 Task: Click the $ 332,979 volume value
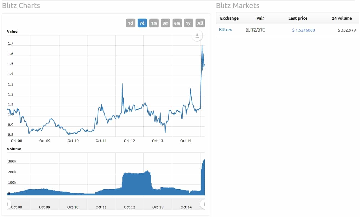click(347, 30)
